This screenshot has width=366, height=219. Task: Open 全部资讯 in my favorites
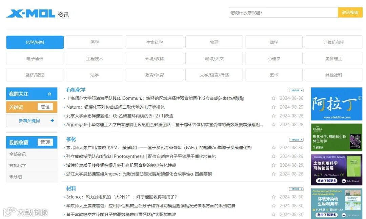(32, 154)
